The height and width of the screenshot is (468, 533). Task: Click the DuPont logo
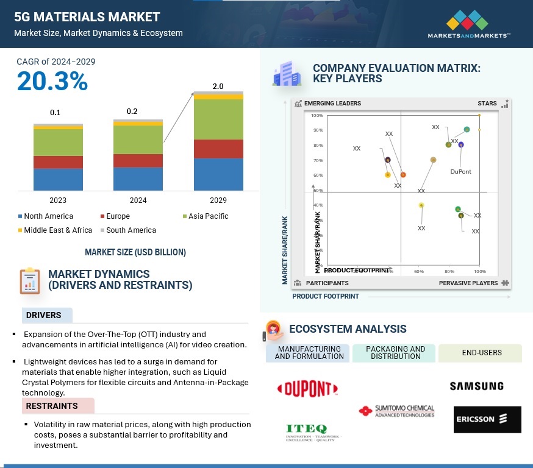point(307,388)
